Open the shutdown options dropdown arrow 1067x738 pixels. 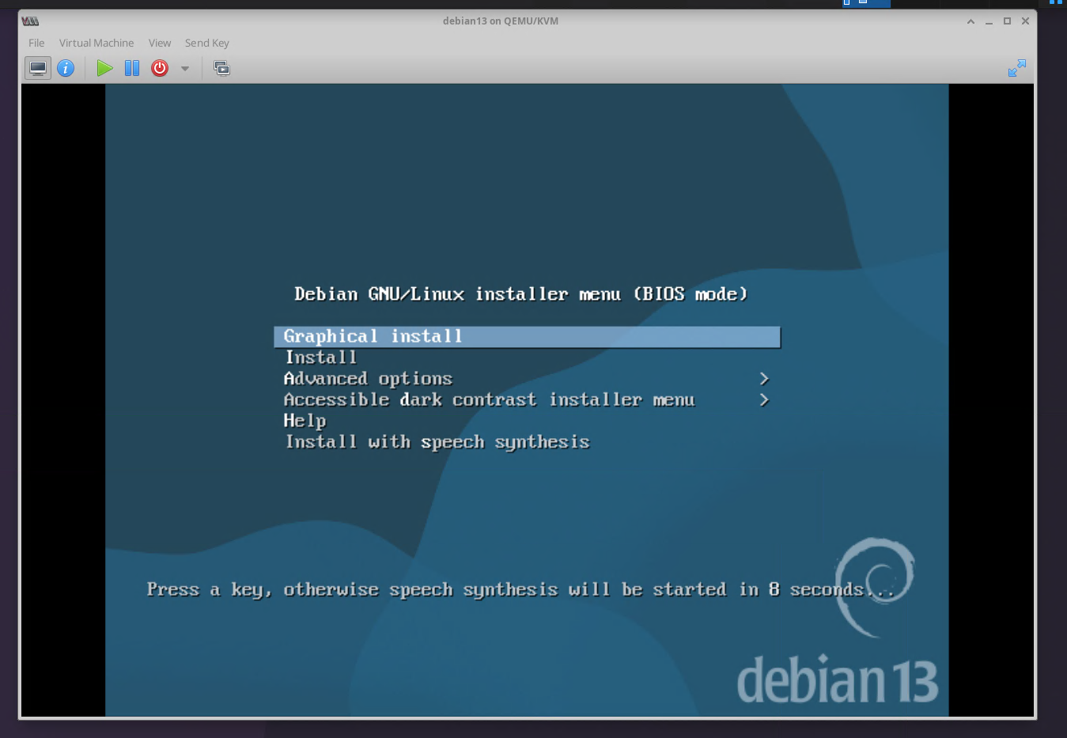pos(185,69)
